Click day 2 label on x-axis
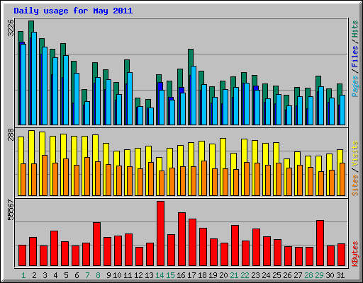 [x=34, y=275]
